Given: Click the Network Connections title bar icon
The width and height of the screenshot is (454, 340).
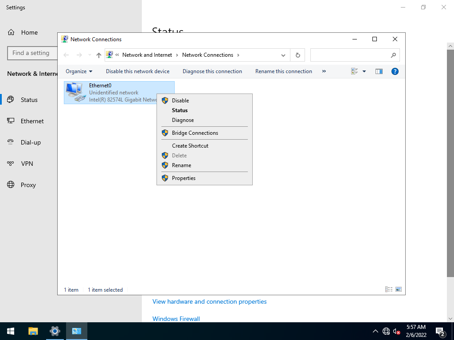Looking at the screenshot, I should tap(65, 39).
